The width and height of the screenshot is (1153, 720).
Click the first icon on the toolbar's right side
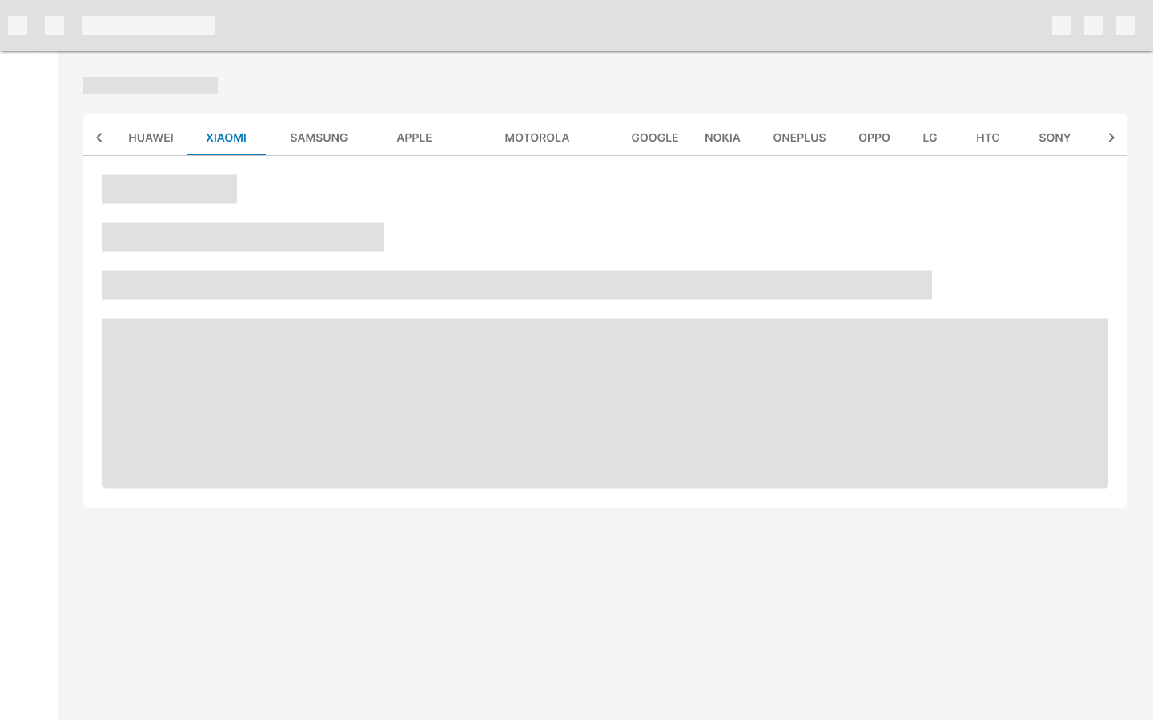coord(1062,26)
